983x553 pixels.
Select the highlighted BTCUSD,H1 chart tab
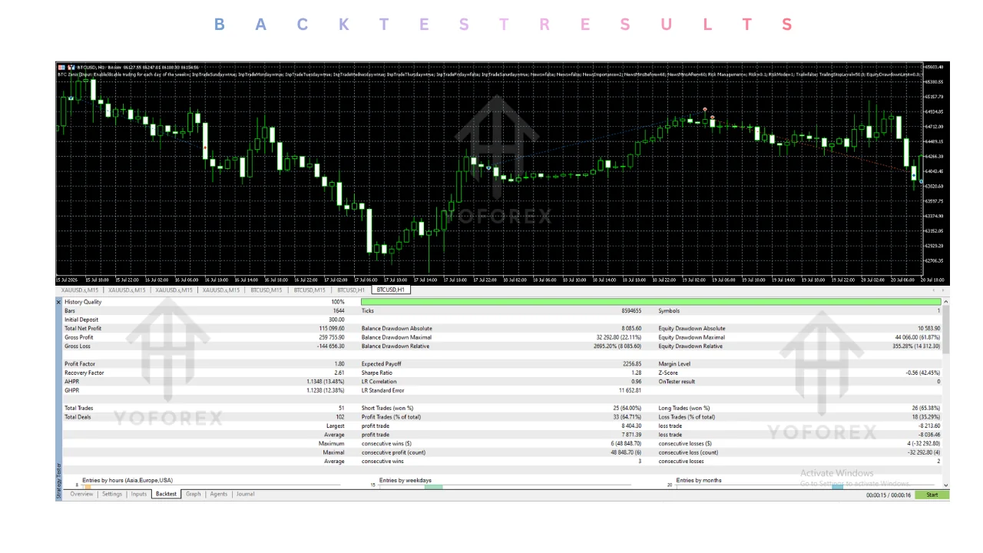click(x=392, y=290)
